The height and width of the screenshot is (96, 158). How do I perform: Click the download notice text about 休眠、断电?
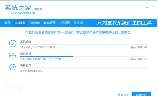click(78, 33)
